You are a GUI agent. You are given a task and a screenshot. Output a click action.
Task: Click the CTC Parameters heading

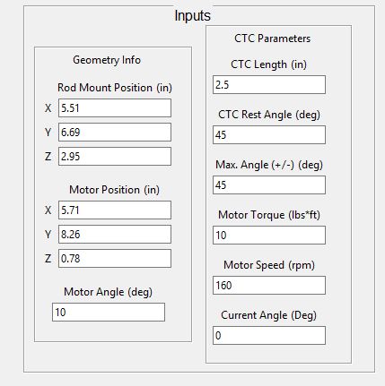(273, 39)
